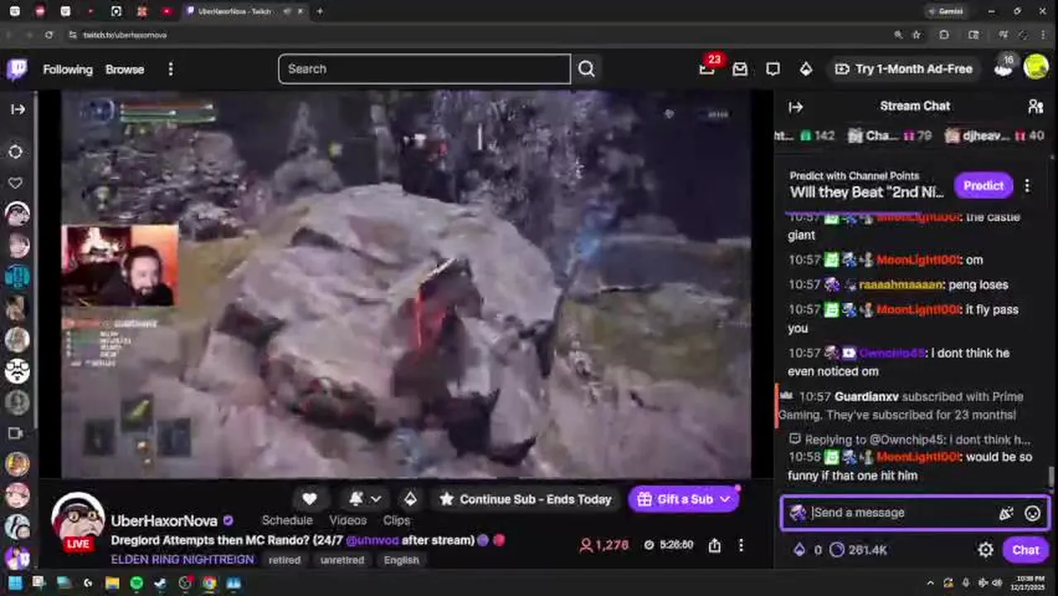Image resolution: width=1058 pixels, height=596 pixels.
Task: Click browser address bar URL
Action: pyautogui.click(x=125, y=35)
